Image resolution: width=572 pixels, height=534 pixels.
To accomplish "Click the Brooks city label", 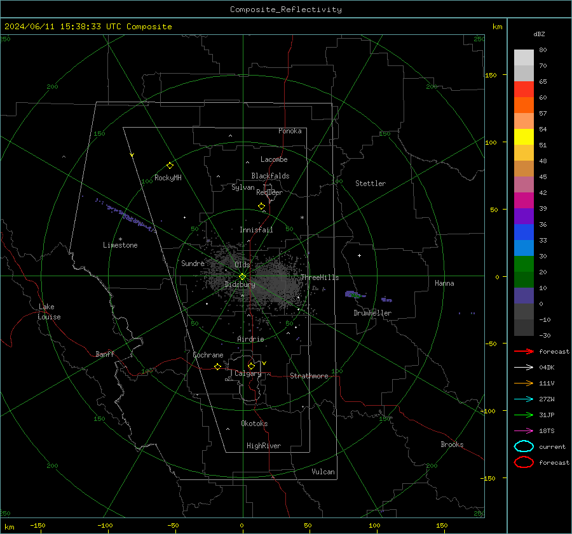I will coord(452,444).
